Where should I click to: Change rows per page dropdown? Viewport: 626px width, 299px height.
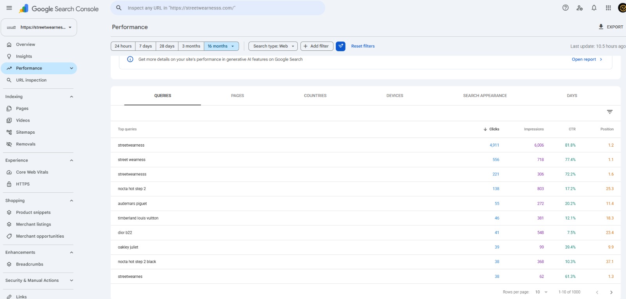[x=541, y=292]
